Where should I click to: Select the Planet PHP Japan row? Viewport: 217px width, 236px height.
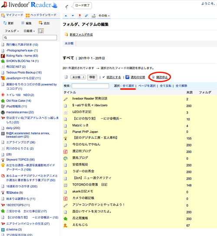click(x=140, y=132)
